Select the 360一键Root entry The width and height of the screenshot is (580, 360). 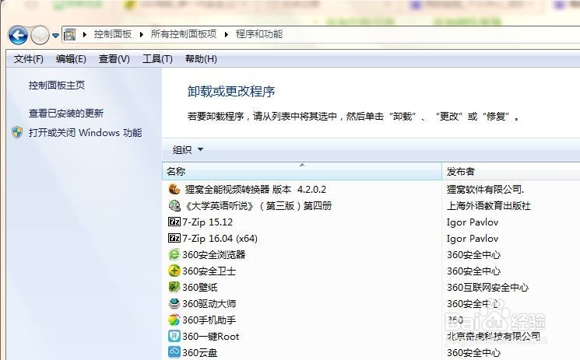click(210, 337)
